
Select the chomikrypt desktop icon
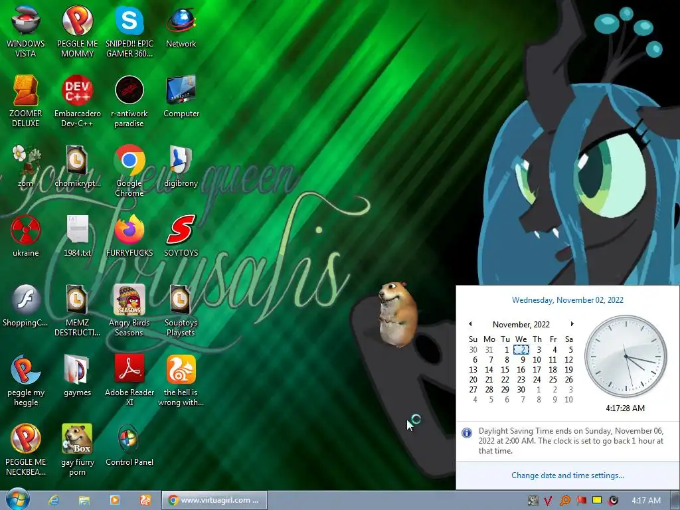pyautogui.click(x=77, y=166)
